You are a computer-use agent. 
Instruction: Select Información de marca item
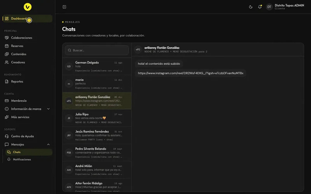(26, 109)
